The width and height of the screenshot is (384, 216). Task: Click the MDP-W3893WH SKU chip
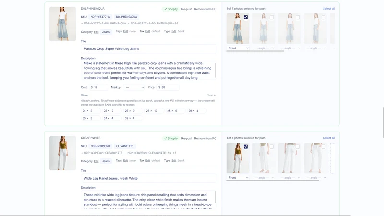(x=100, y=146)
